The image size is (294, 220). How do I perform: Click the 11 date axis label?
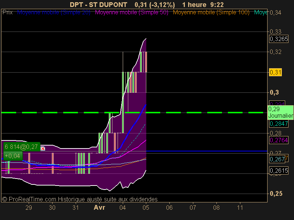(x=240, y=208)
